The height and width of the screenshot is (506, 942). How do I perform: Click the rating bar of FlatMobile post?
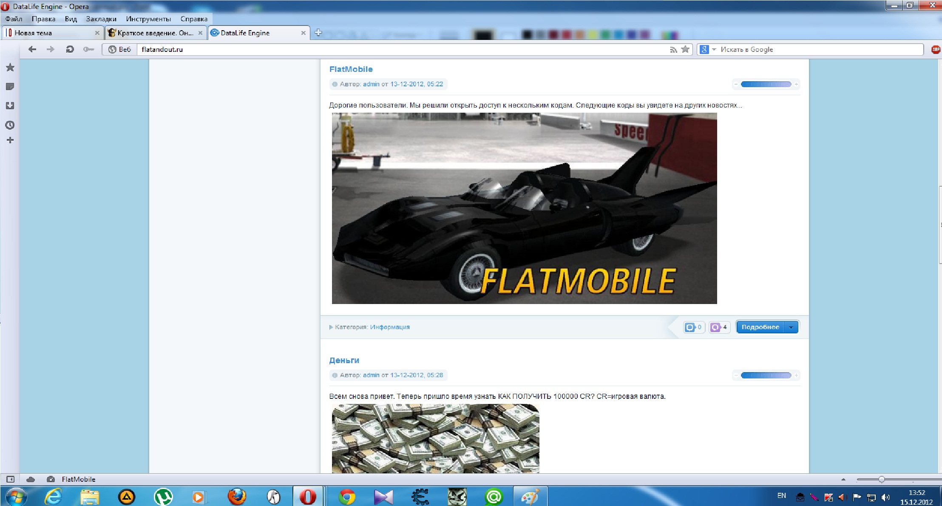pos(766,84)
